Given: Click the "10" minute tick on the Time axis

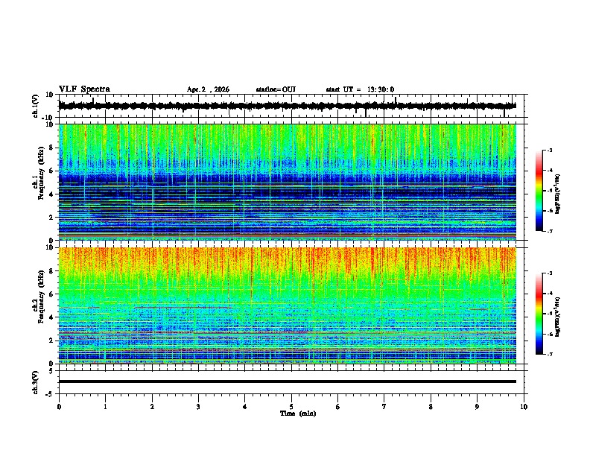Looking at the screenshot, I should point(524,407).
